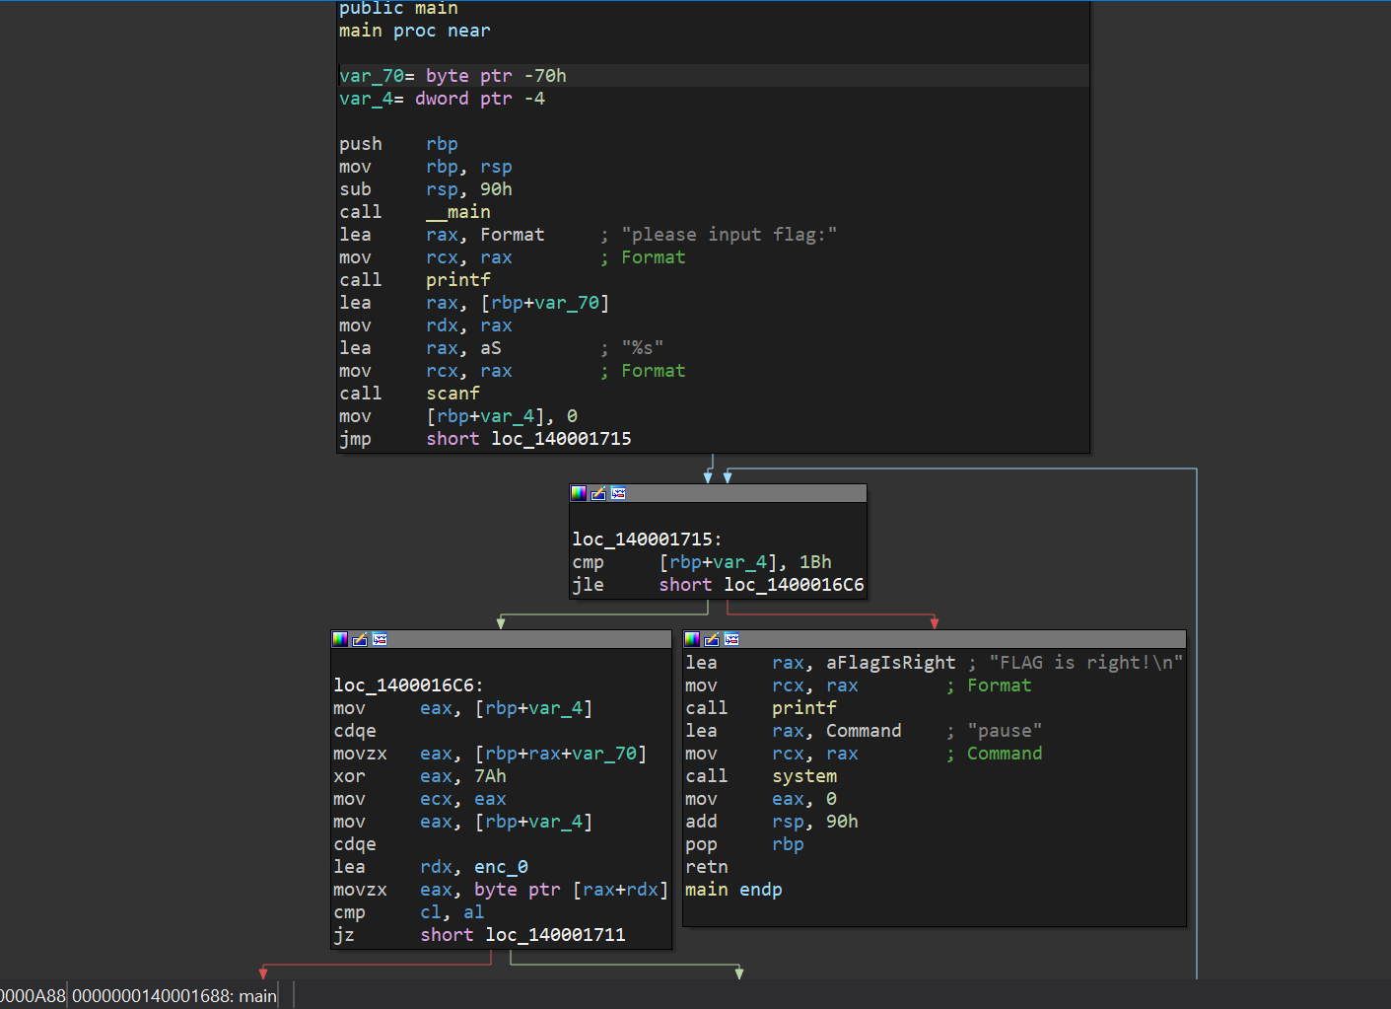
Task: Jump to loc_140001711 from the jz instruction
Action: (x=555, y=935)
